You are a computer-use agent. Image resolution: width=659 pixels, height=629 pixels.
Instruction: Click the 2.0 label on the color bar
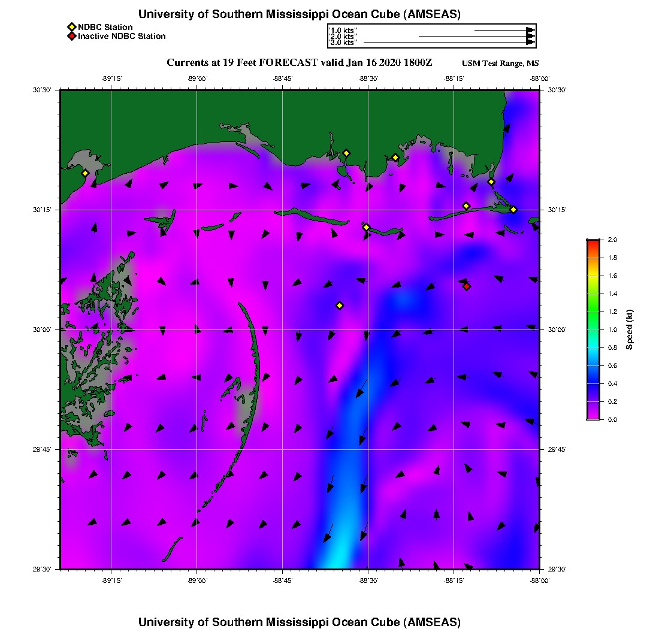[613, 240]
